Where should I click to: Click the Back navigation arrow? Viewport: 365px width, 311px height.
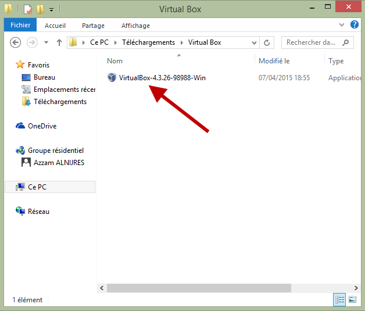pyautogui.click(x=15, y=42)
